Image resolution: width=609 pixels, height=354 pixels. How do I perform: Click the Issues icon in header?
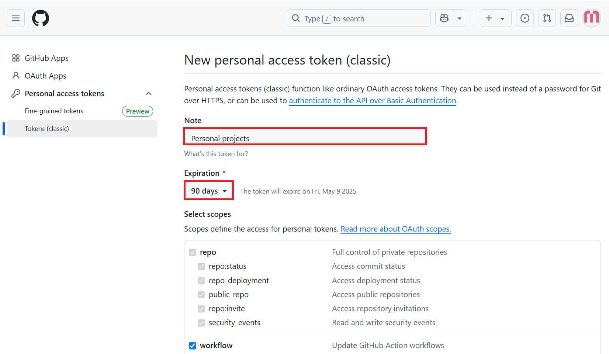click(x=525, y=18)
